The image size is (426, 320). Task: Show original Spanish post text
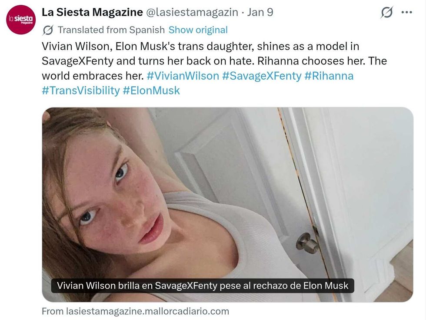[198, 30]
